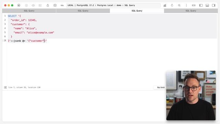Click the "name": "Alice" line

point(25,28)
